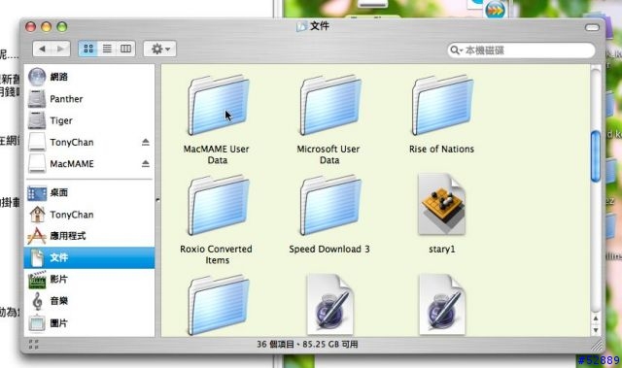Eject the TonyChan volume
Screen dimensions: 622x368
[x=146, y=142]
